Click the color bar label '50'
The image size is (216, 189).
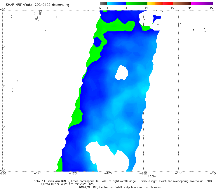pyautogui.click(x=173, y=8)
